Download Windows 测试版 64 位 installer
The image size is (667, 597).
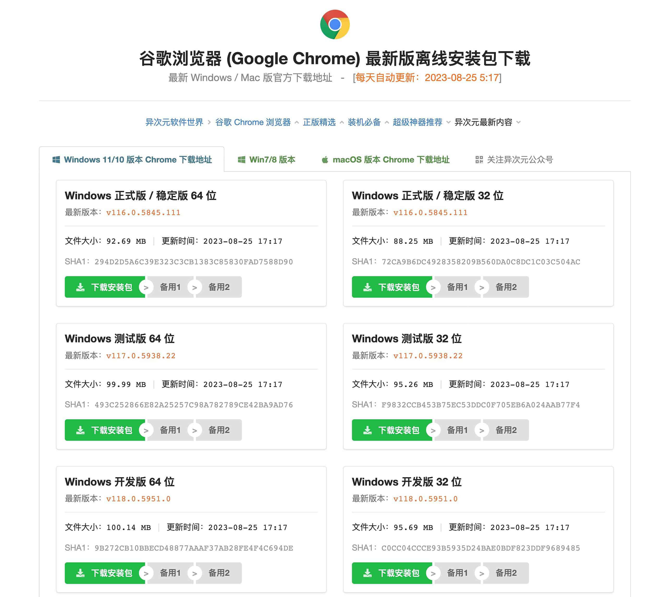[x=105, y=430]
